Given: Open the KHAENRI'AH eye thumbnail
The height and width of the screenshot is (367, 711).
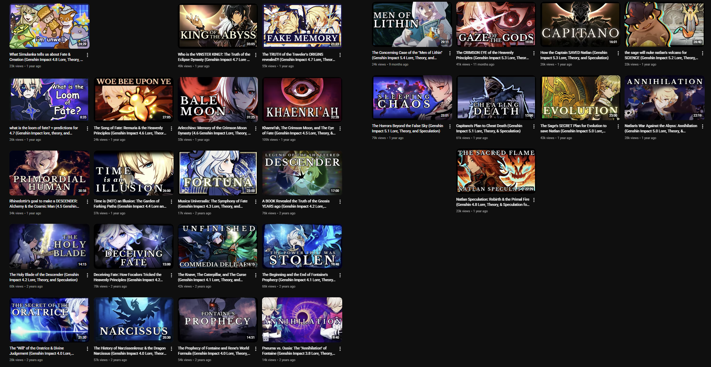Looking at the screenshot, I should (302, 99).
